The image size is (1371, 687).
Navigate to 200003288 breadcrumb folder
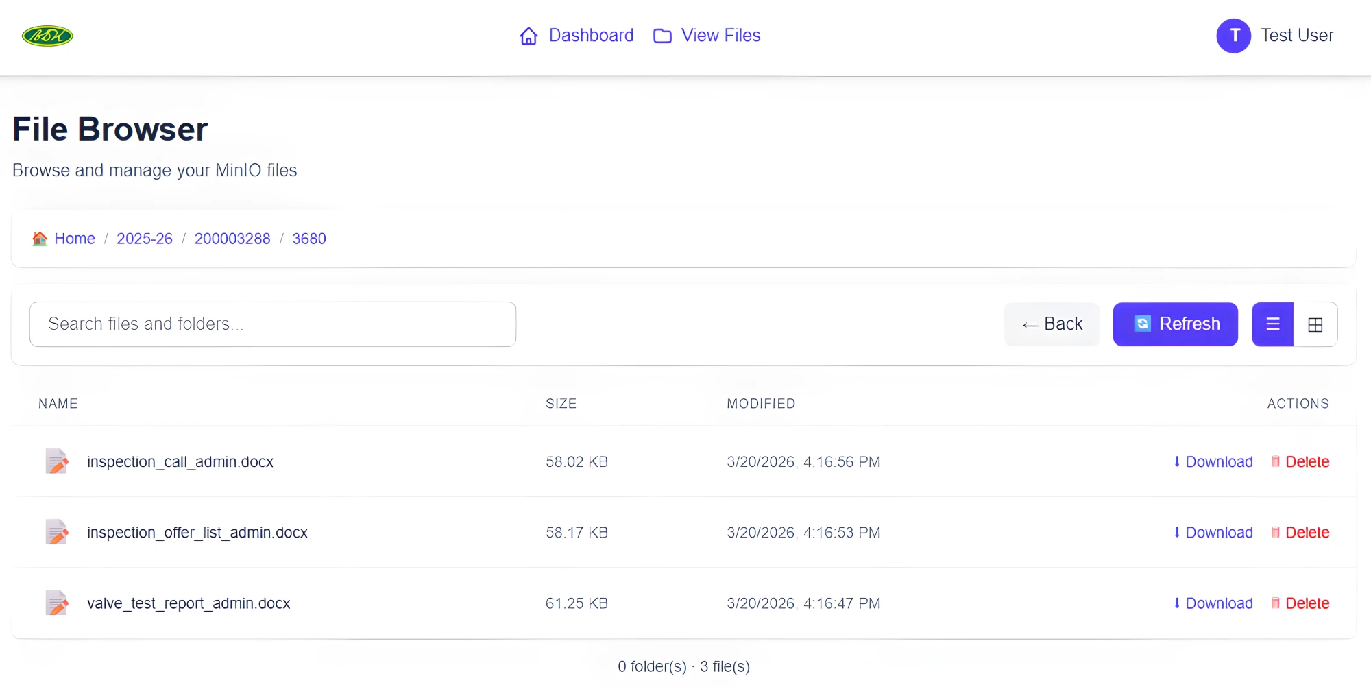232,239
